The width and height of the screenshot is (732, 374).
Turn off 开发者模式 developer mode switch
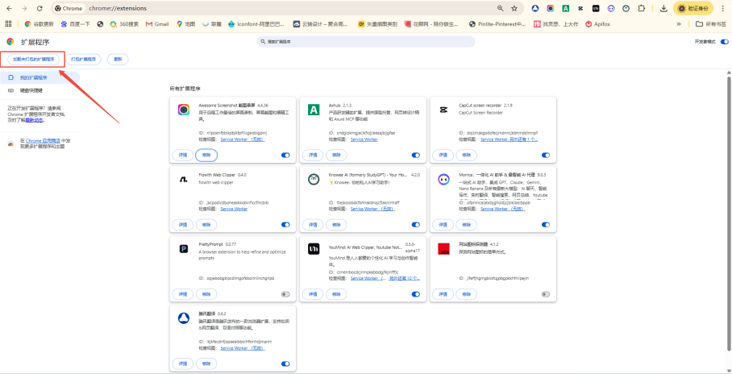[724, 41]
